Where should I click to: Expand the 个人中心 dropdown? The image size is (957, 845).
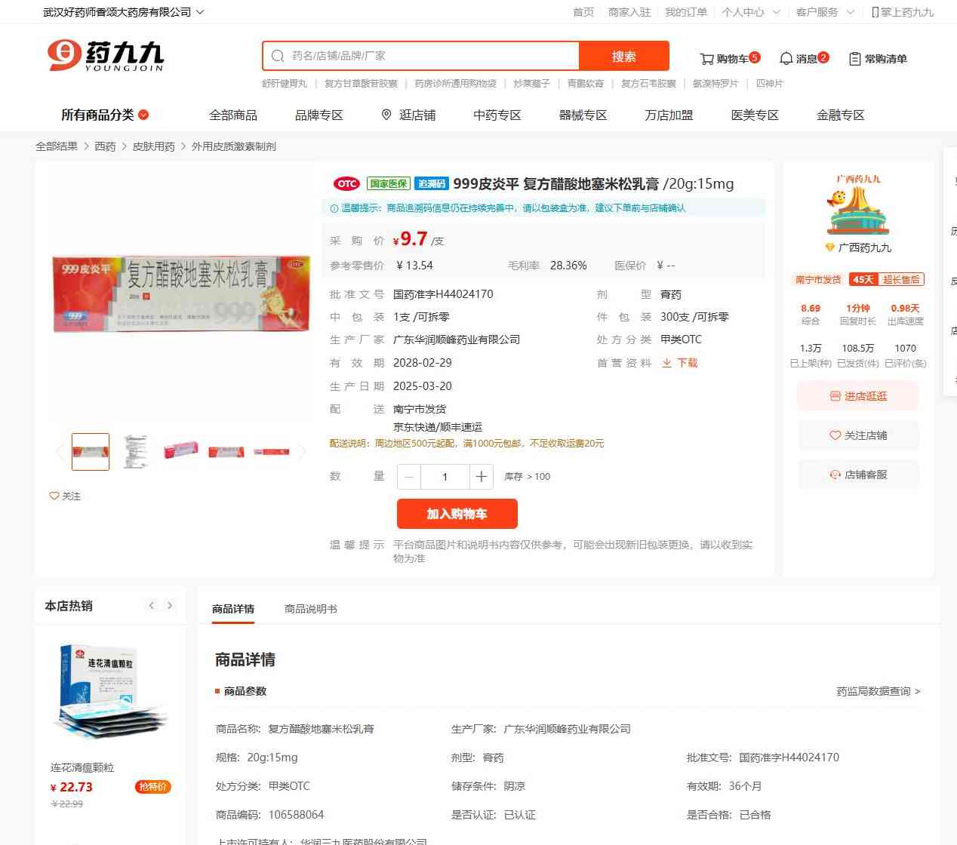pos(776,12)
